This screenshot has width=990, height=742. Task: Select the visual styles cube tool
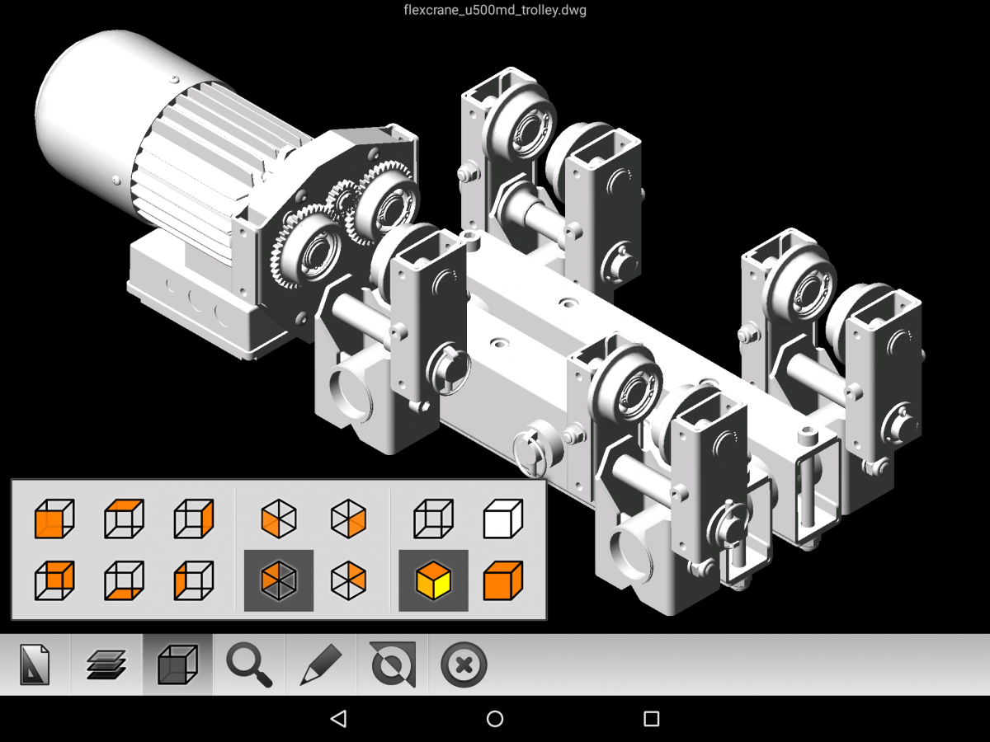178,664
